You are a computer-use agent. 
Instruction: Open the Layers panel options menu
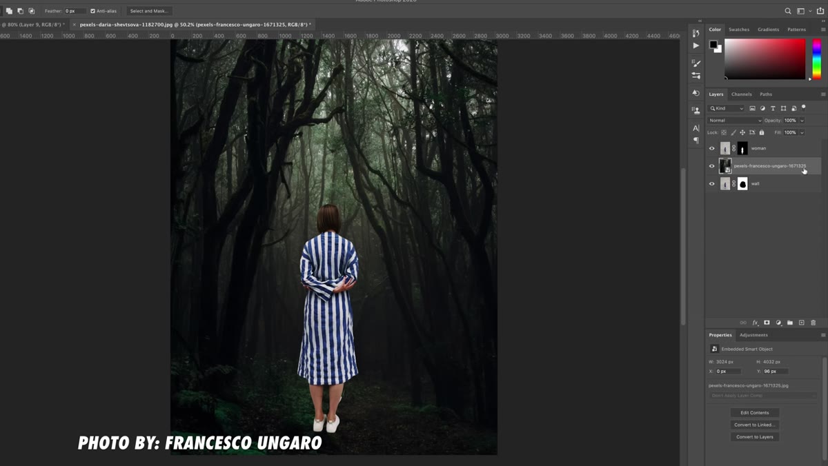823,94
